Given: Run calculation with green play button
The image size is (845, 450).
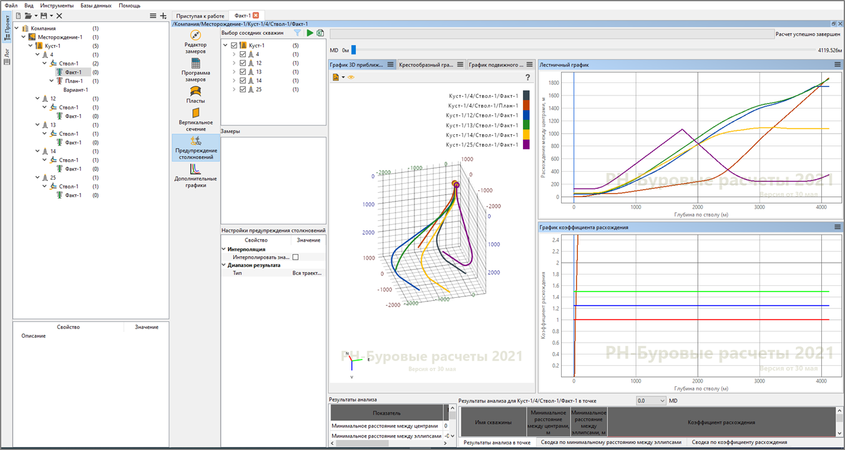Looking at the screenshot, I should 310,33.
